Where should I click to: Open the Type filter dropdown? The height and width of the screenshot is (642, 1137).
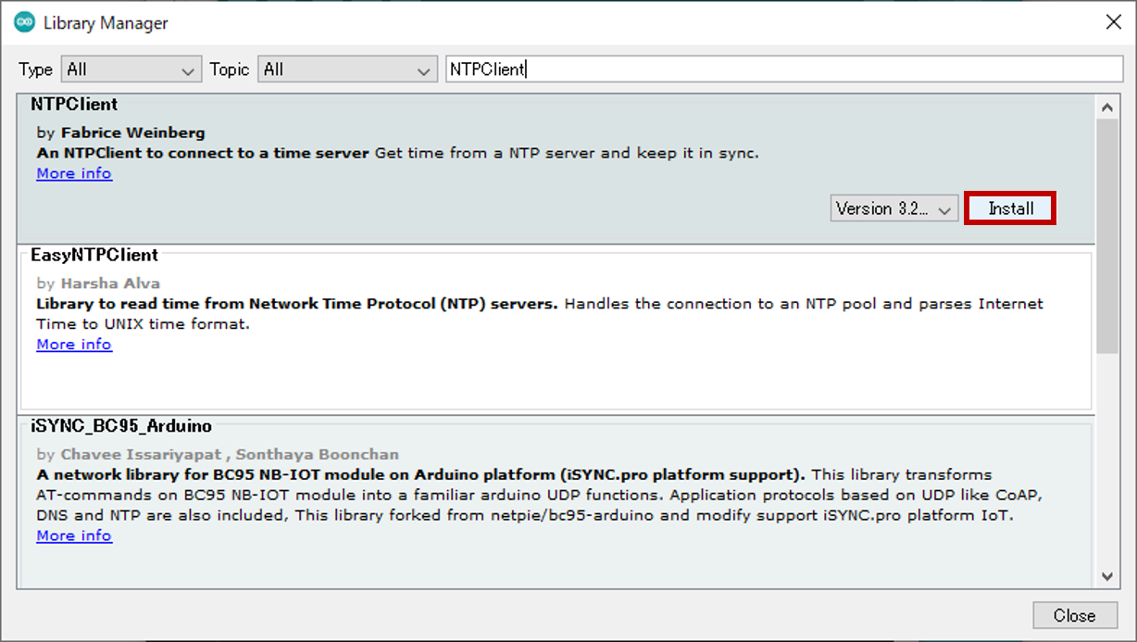point(130,69)
